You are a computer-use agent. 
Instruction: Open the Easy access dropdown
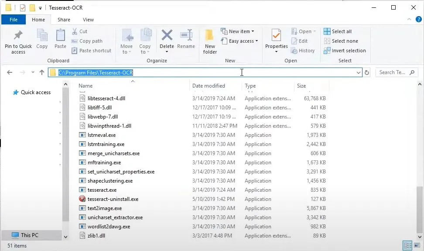pyautogui.click(x=256, y=41)
